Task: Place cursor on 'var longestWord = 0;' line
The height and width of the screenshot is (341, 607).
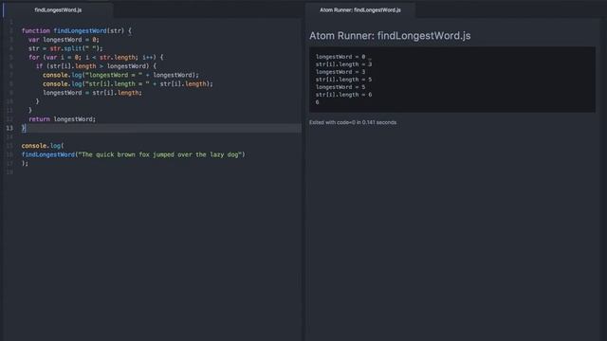Action: pyautogui.click(x=64, y=40)
